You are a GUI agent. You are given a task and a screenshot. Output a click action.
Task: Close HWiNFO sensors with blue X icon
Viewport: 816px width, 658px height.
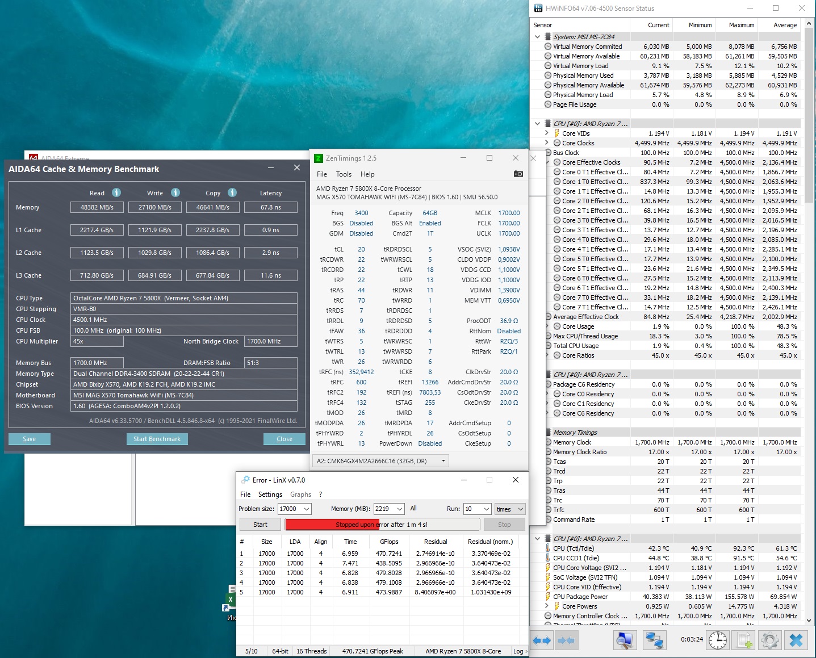797,640
